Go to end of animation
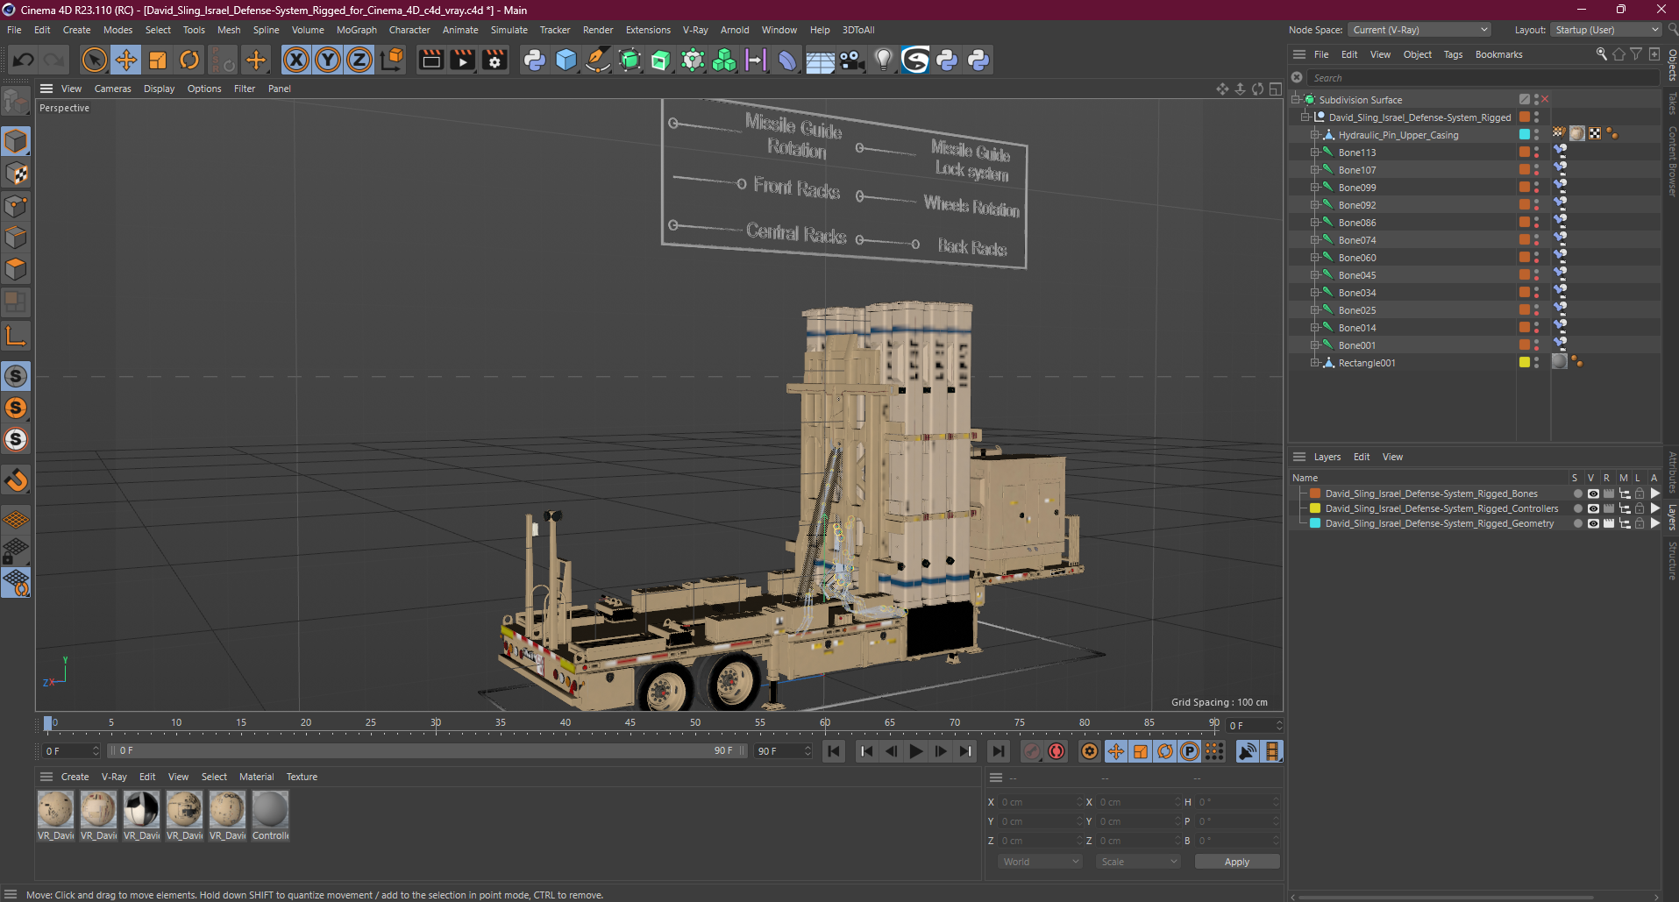This screenshot has width=1679, height=902. (x=998, y=751)
